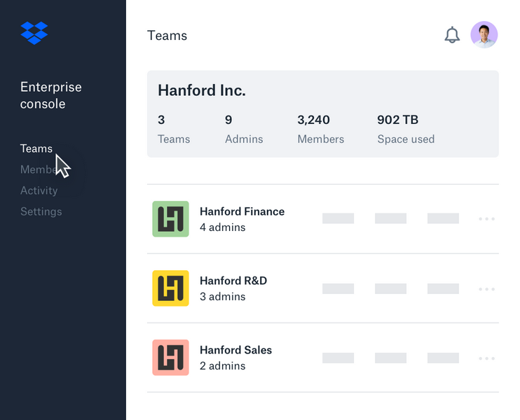Open the Hanford Sales team name
This screenshot has height=420, width=520.
coord(235,350)
